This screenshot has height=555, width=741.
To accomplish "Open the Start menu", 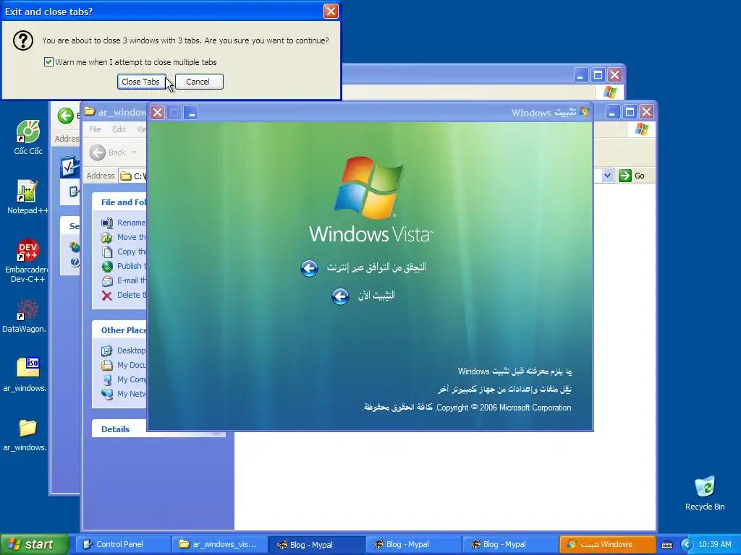I will pos(35,545).
